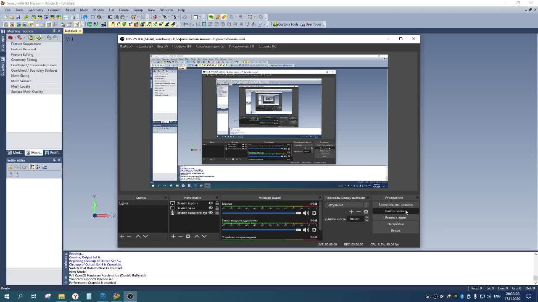
Task: Pin the Entity Editor panel
Action: [x=54, y=160]
